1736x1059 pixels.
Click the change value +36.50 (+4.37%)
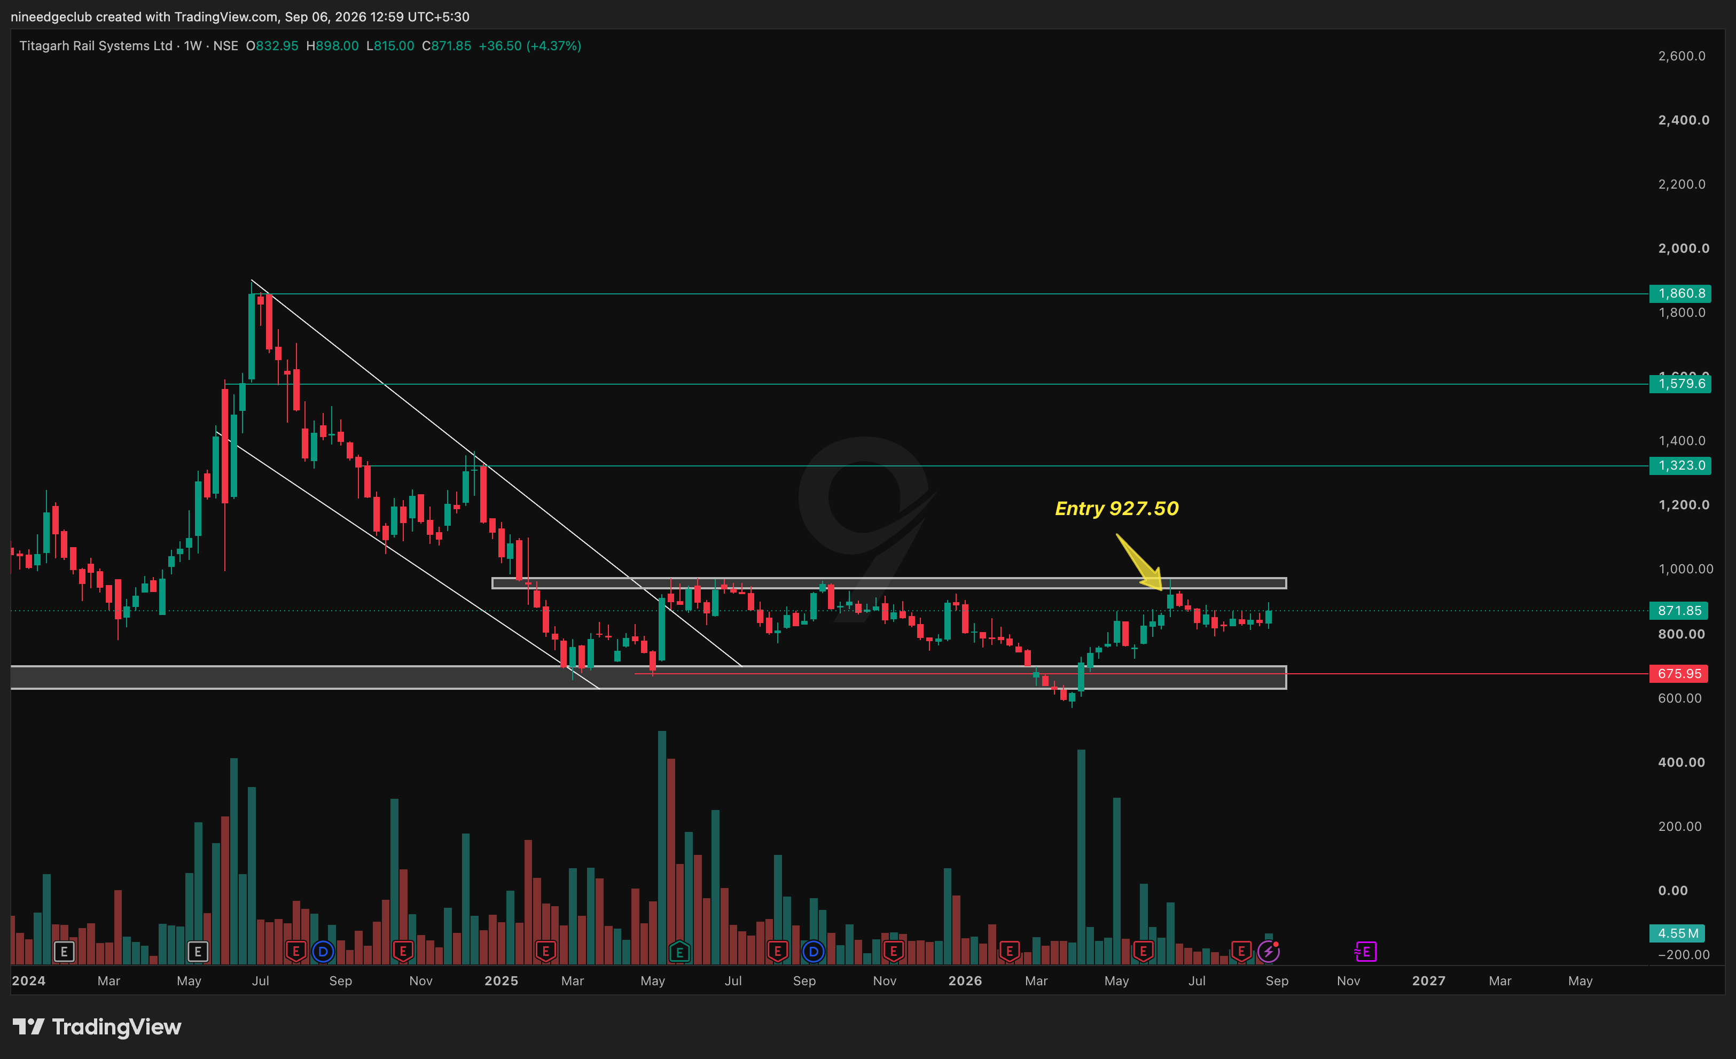pyautogui.click(x=530, y=46)
